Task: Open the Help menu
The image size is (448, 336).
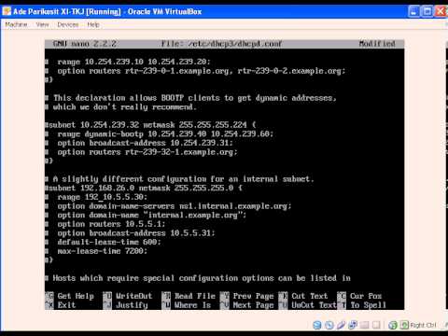Action: point(93,24)
